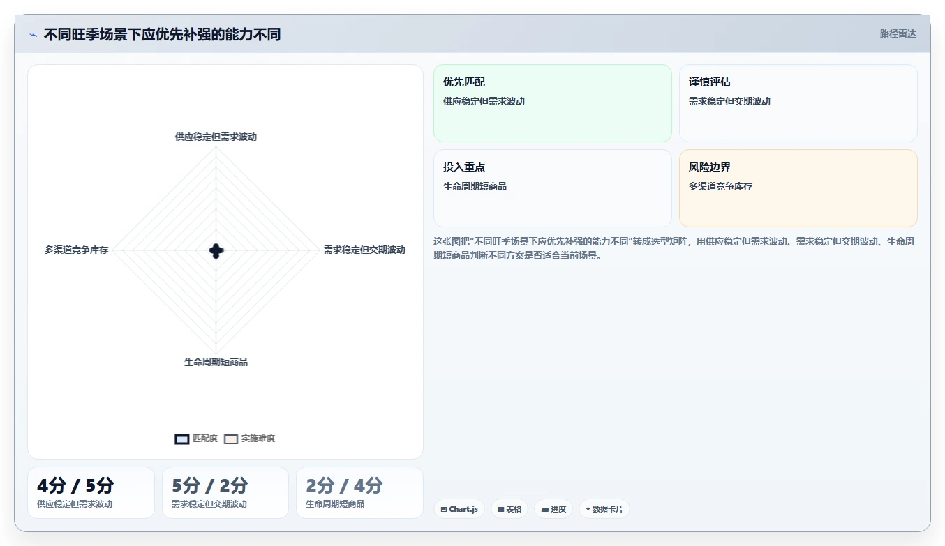Screen dimensions: 945x546
Task: Select the 谨慎评估 card
Action: pos(798,103)
